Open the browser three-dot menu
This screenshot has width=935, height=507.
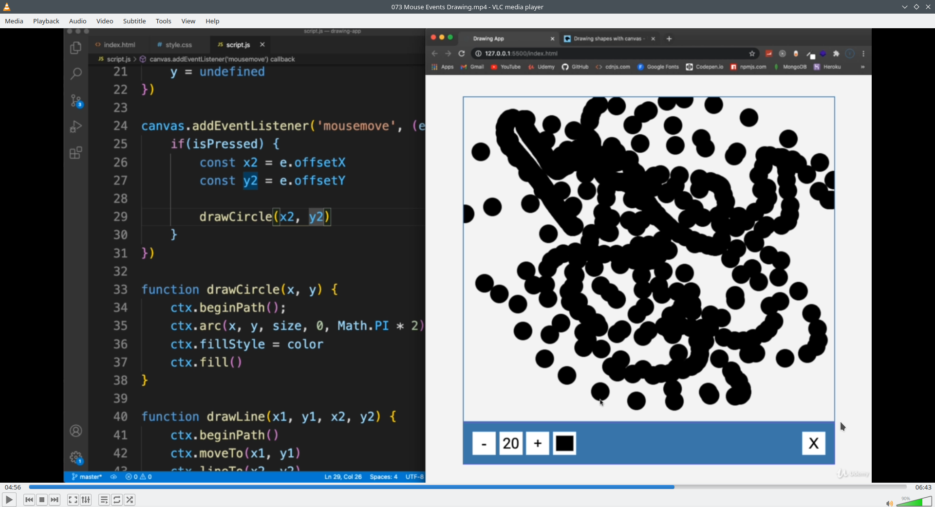[863, 54]
